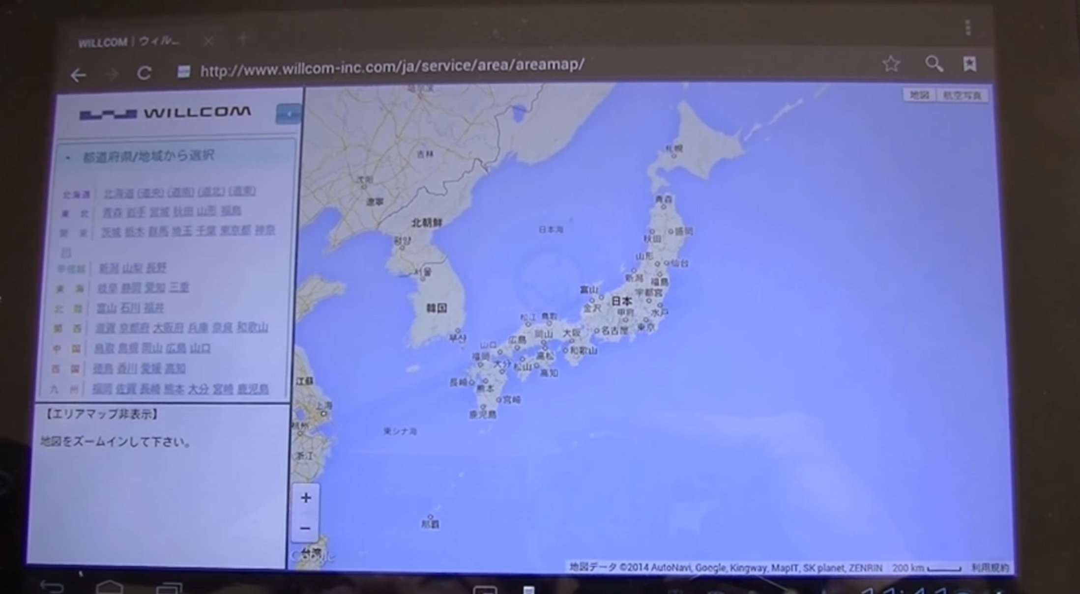
Task: Choose 岡山 link in prefecture list
Action: click(x=152, y=348)
